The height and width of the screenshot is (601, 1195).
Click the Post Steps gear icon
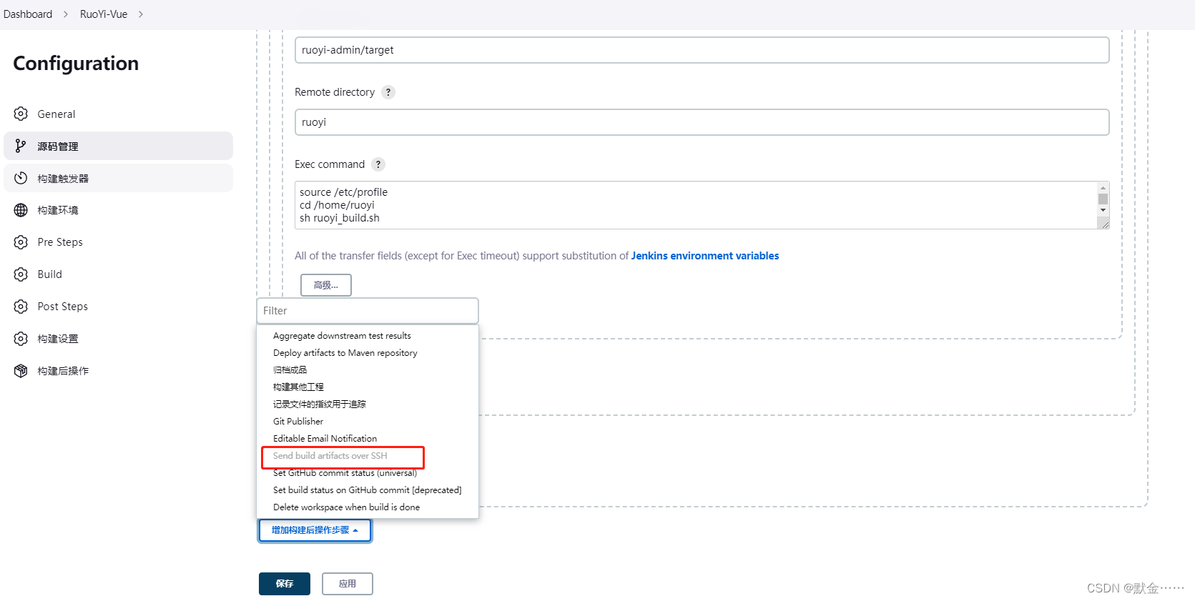[21, 307]
